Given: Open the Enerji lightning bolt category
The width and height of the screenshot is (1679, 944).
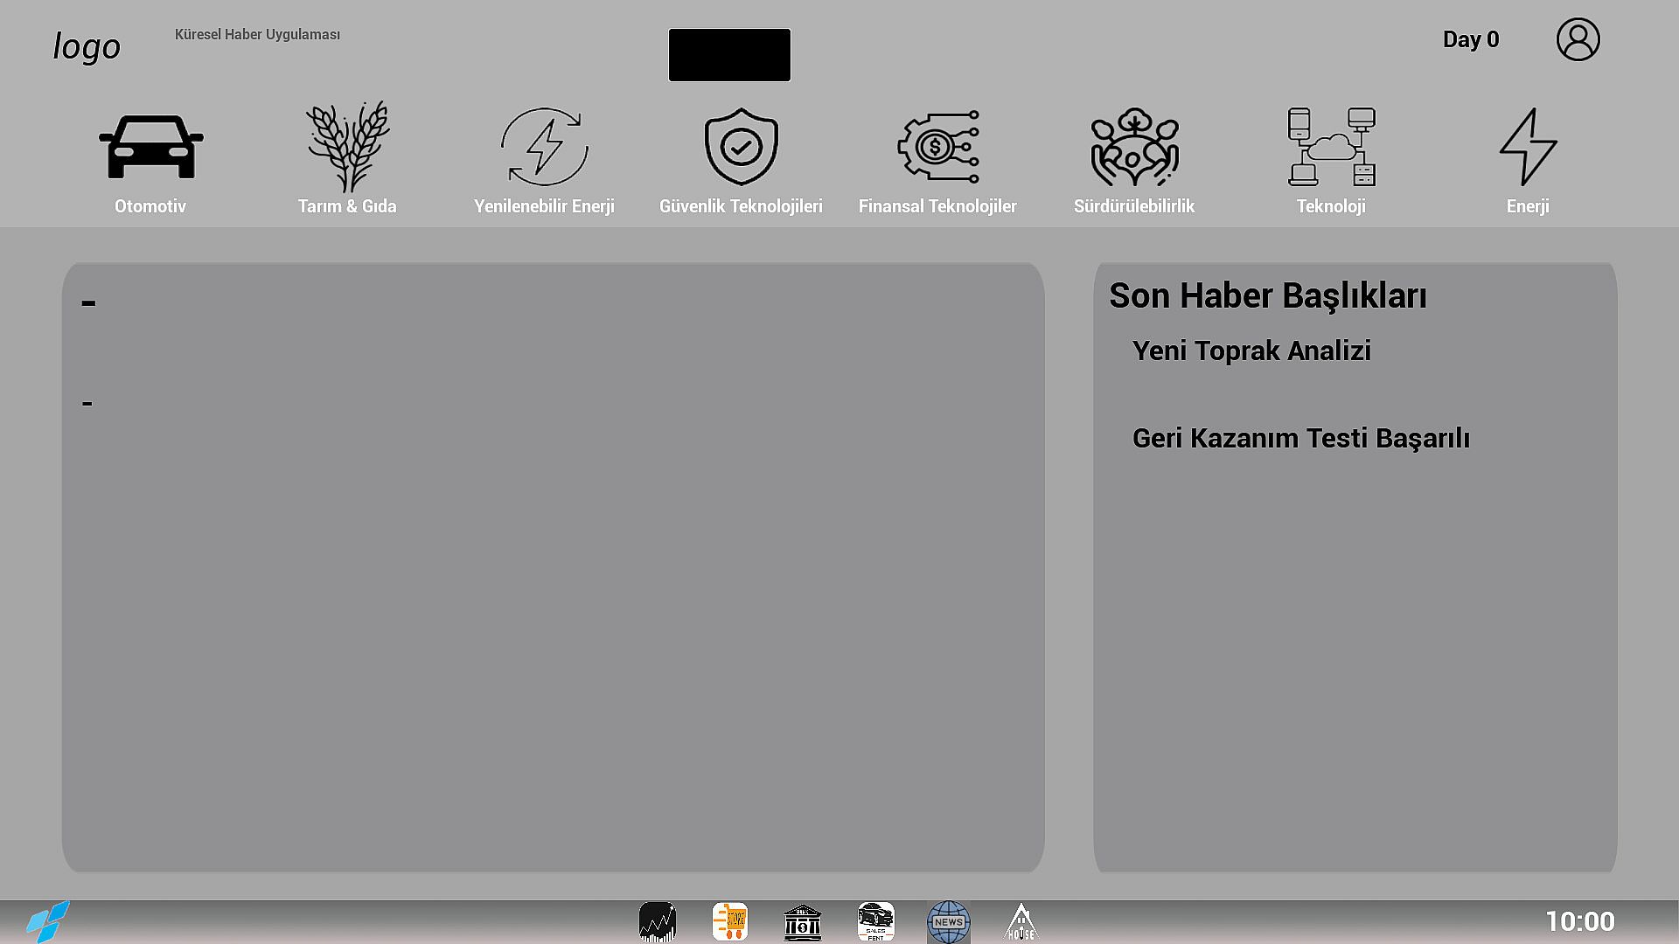Looking at the screenshot, I should [1528, 148].
